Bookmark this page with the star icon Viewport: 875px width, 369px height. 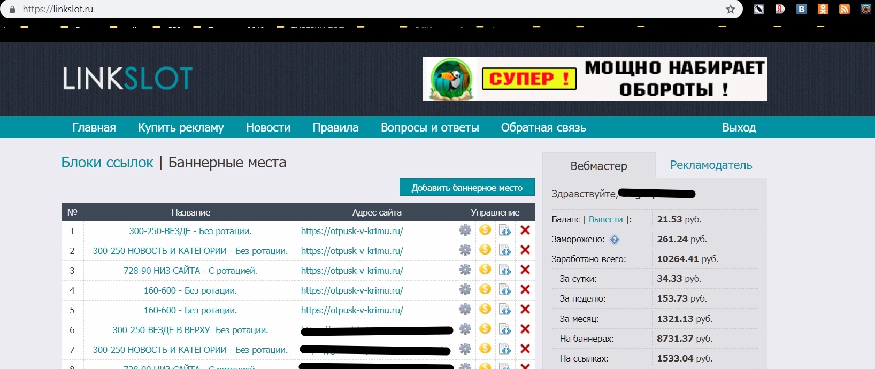(x=731, y=9)
